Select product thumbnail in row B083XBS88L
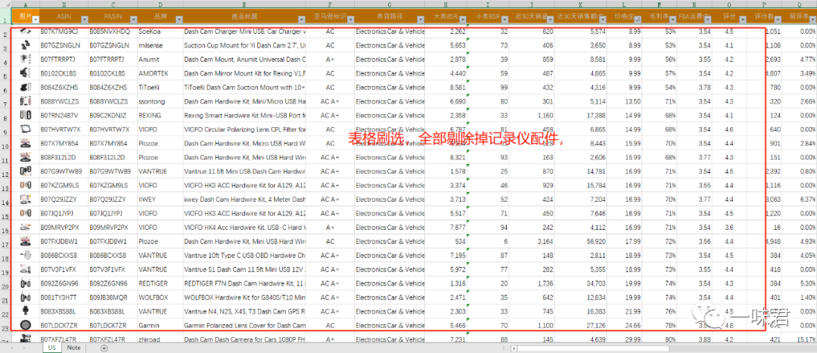This screenshot has width=817, height=353. point(25,311)
